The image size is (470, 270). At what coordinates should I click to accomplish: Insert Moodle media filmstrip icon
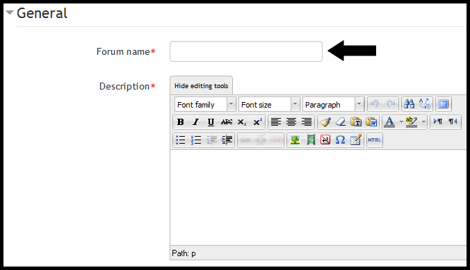[x=311, y=140]
